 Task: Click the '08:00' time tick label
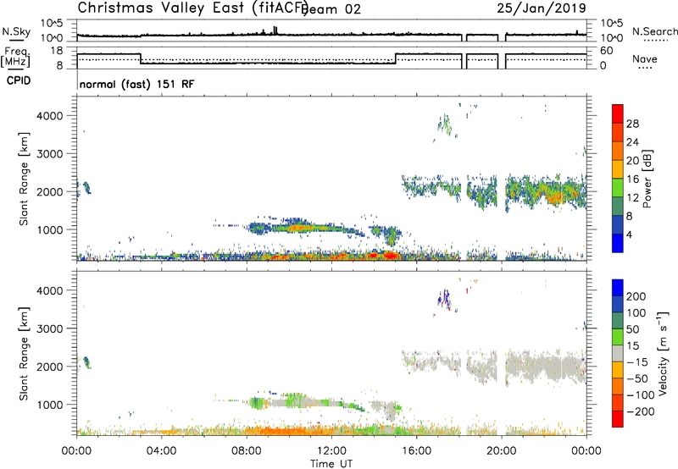pos(247,451)
